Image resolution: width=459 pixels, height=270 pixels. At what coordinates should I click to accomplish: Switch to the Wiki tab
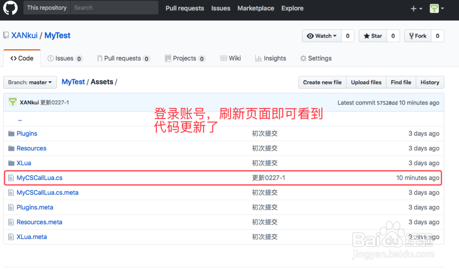[231, 58]
